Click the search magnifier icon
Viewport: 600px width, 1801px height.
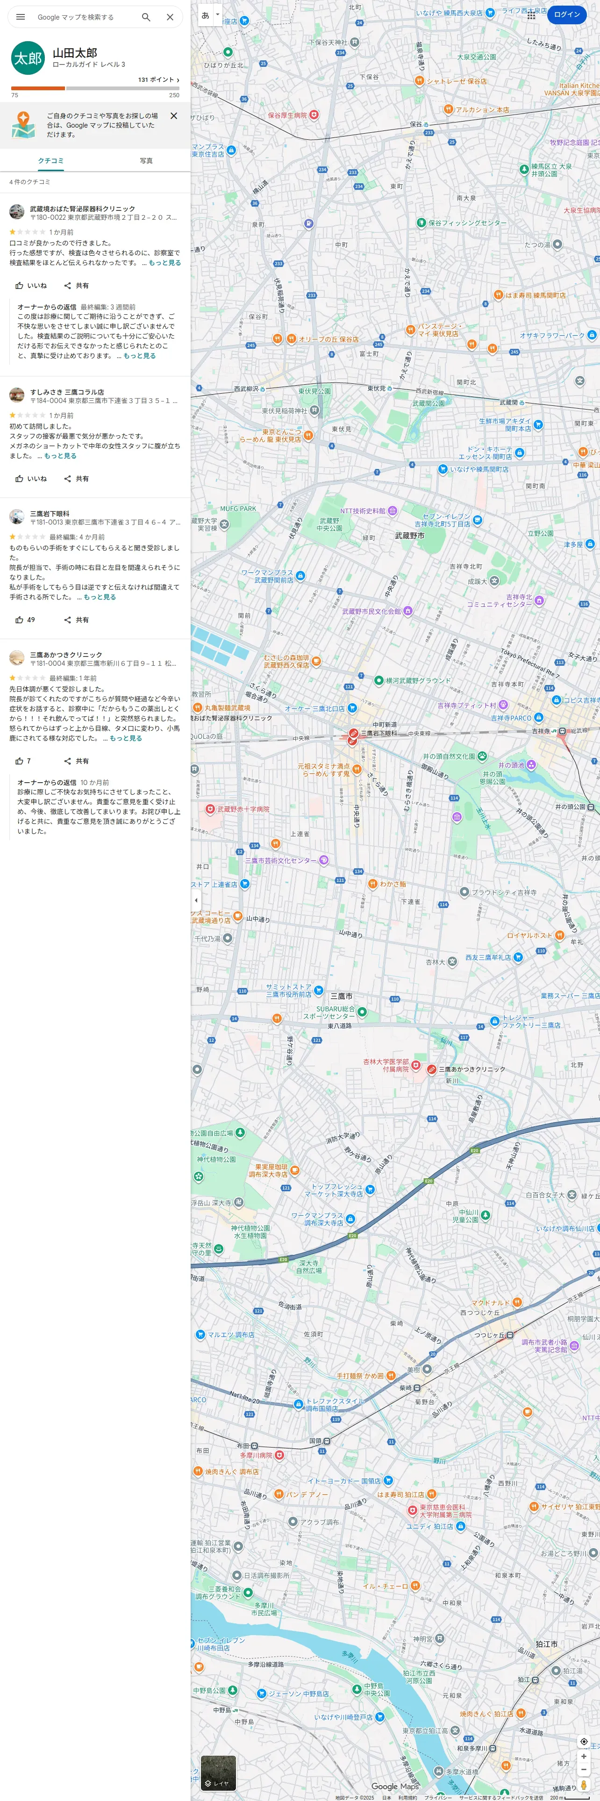146,17
